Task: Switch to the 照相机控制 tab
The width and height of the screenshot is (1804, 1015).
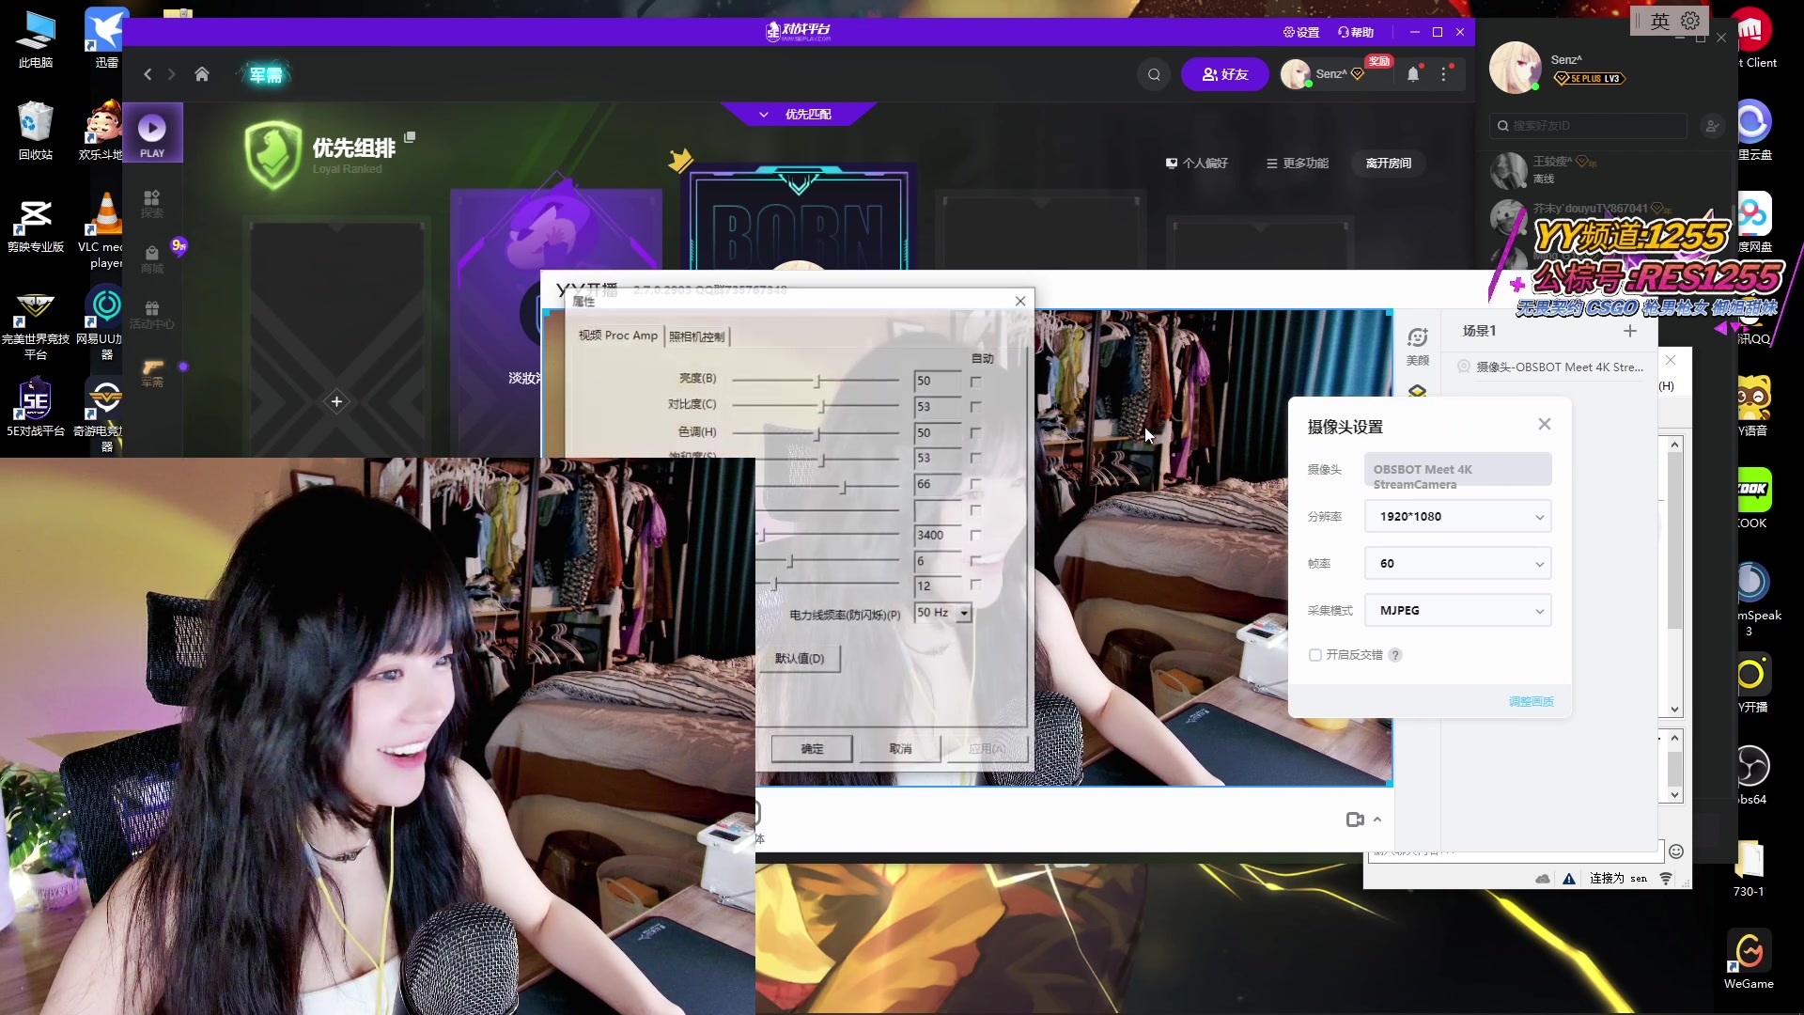Action: (697, 336)
